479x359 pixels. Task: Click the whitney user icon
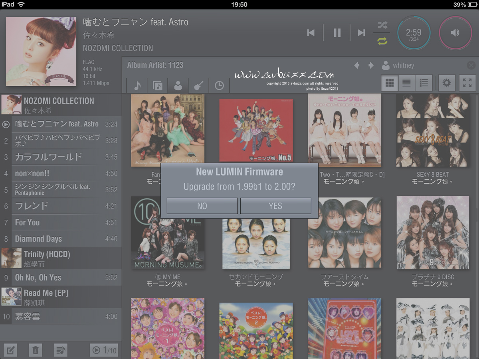(386, 65)
